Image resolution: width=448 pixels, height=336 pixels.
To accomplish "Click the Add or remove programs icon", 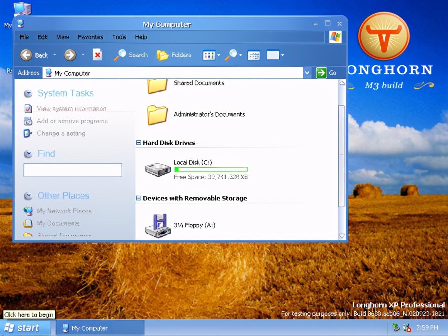I will point(28,121).
